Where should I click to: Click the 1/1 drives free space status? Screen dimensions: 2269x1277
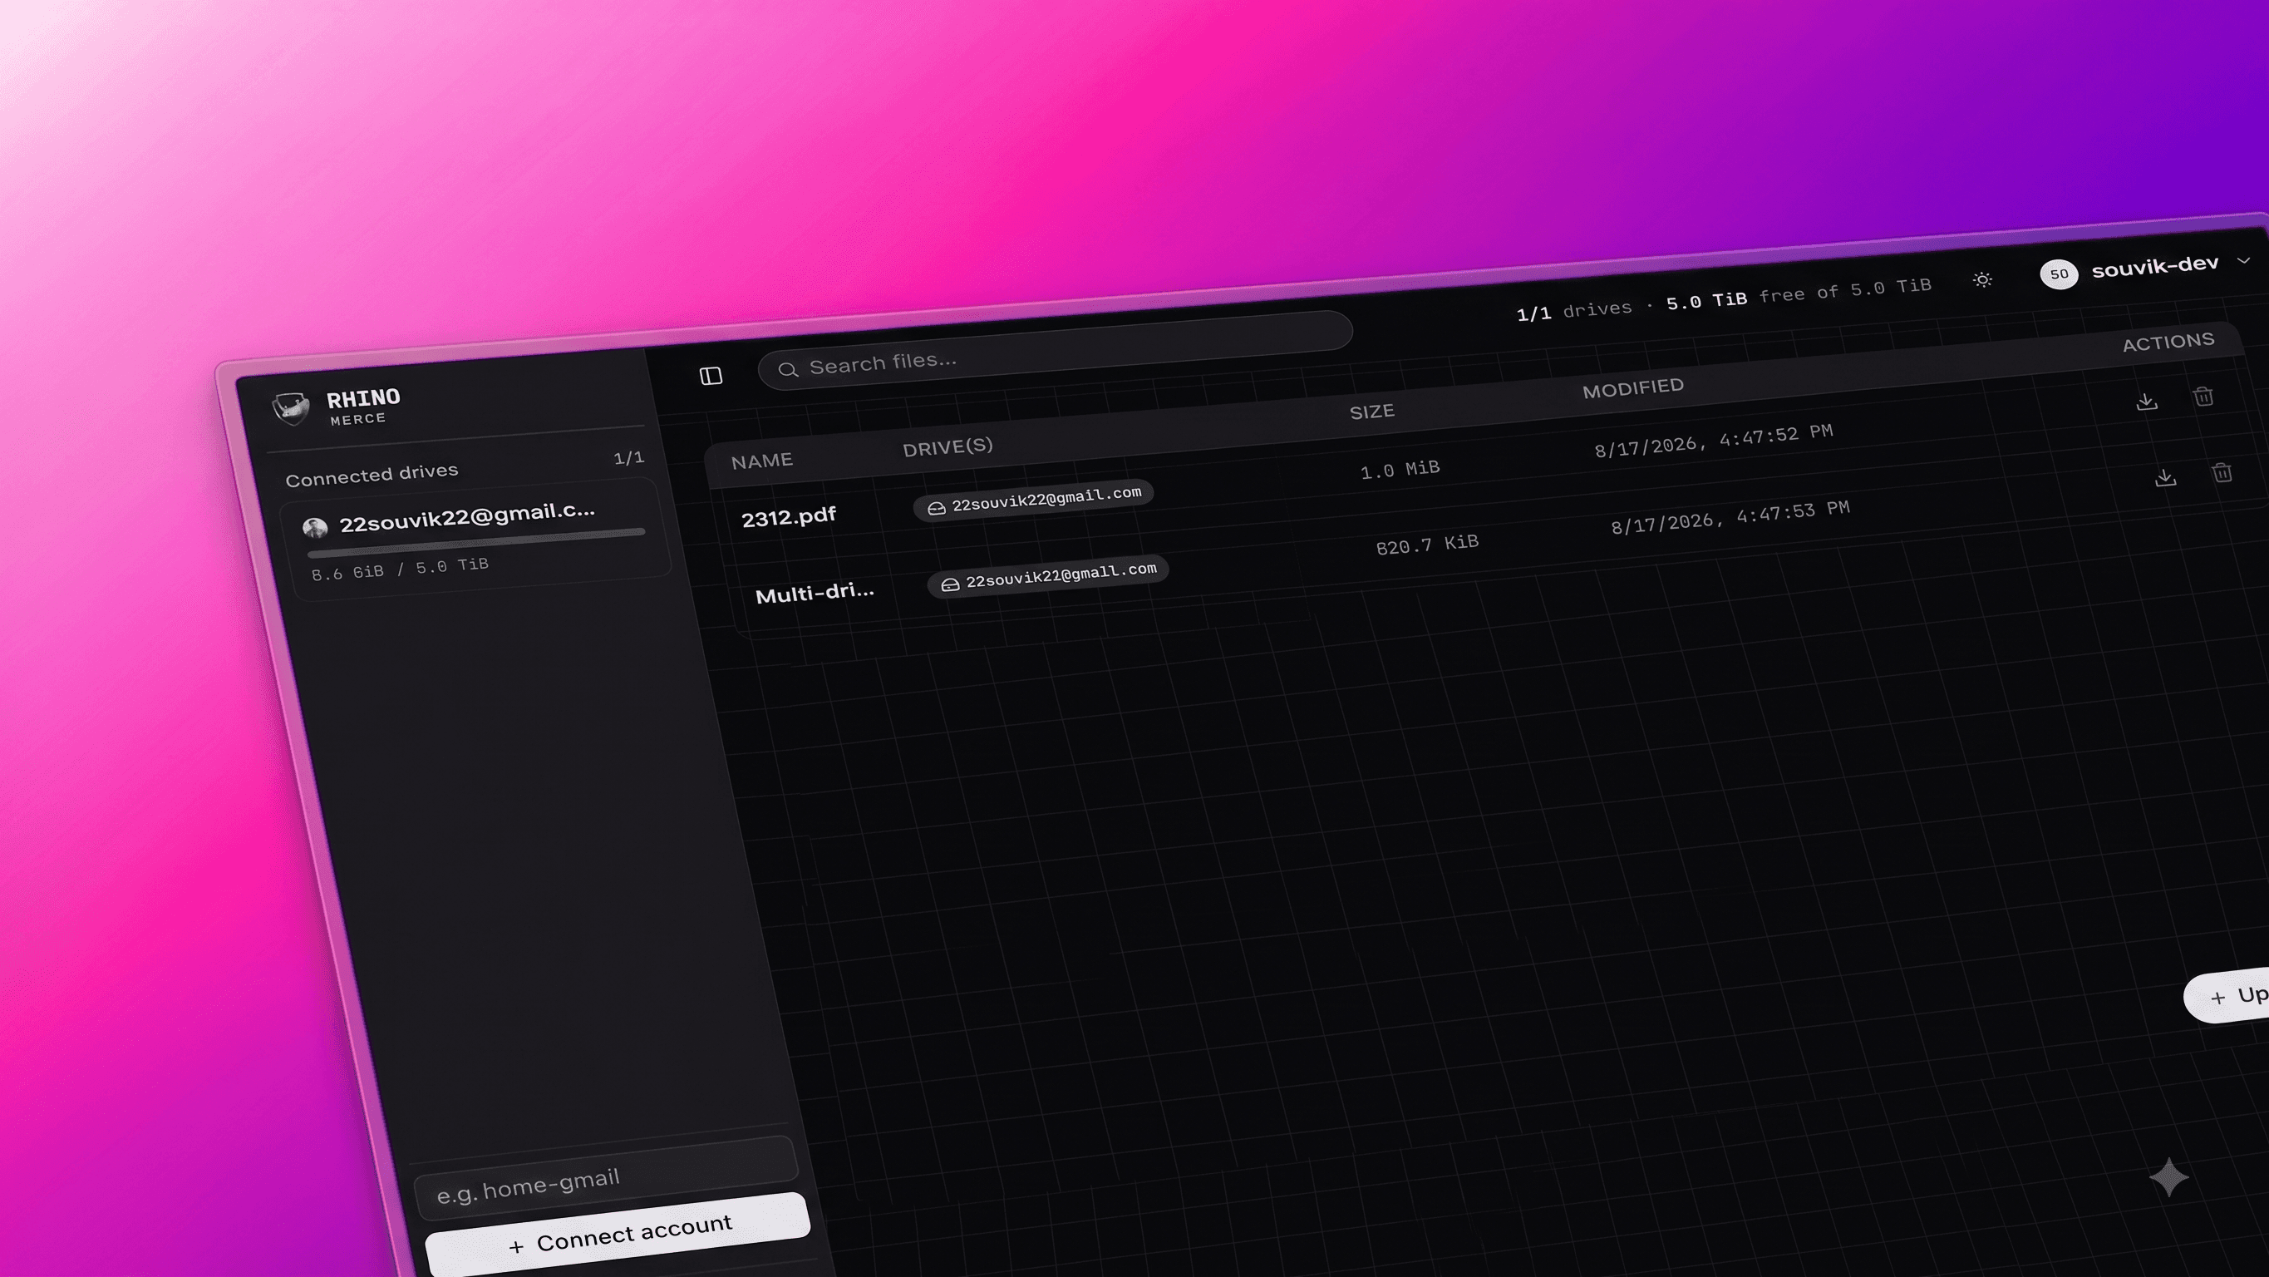(1723, 299)
